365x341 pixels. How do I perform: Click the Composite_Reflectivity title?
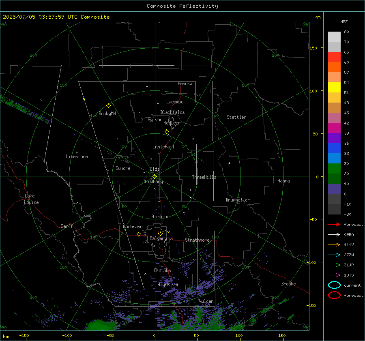click(x=182, y=6)
